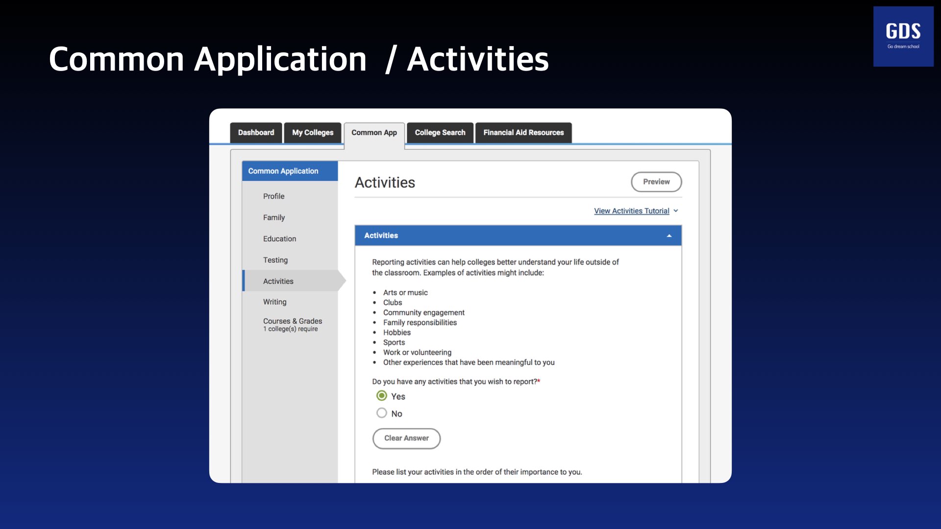Click the Activities page heading
The width and height of the screenshot is (941, 529).
[x=385, y=182]
